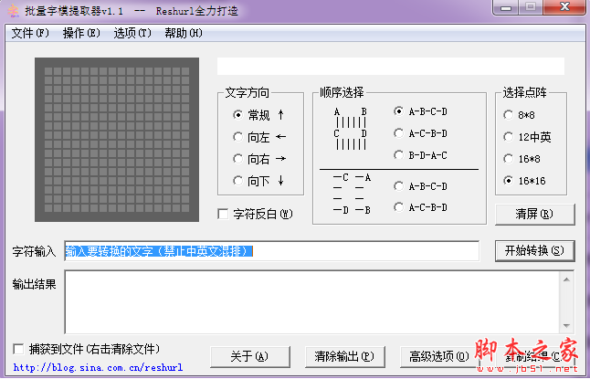This screenshot has height=379, width=590.
Task: Open the blog.sina.com.cn/reshurl link
Action: (x=98, y=367)
